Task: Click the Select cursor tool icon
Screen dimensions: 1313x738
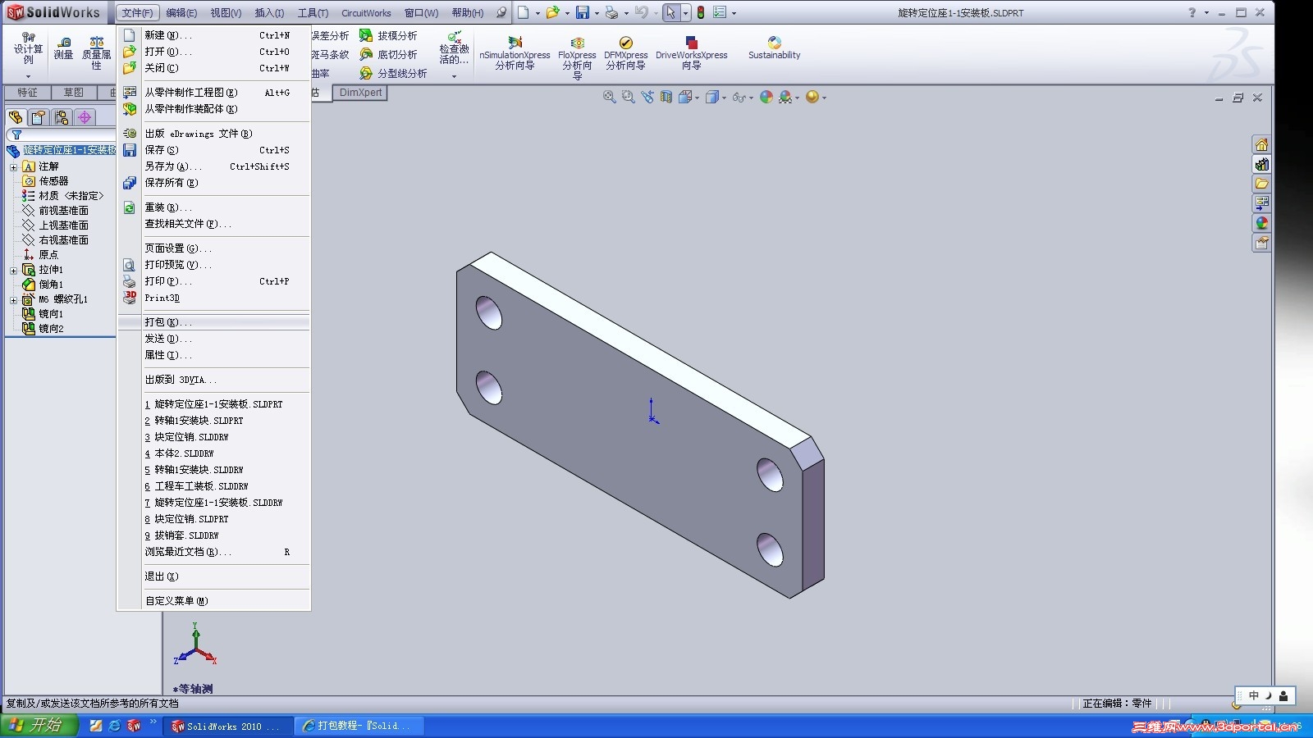Action: coord(671,12)
